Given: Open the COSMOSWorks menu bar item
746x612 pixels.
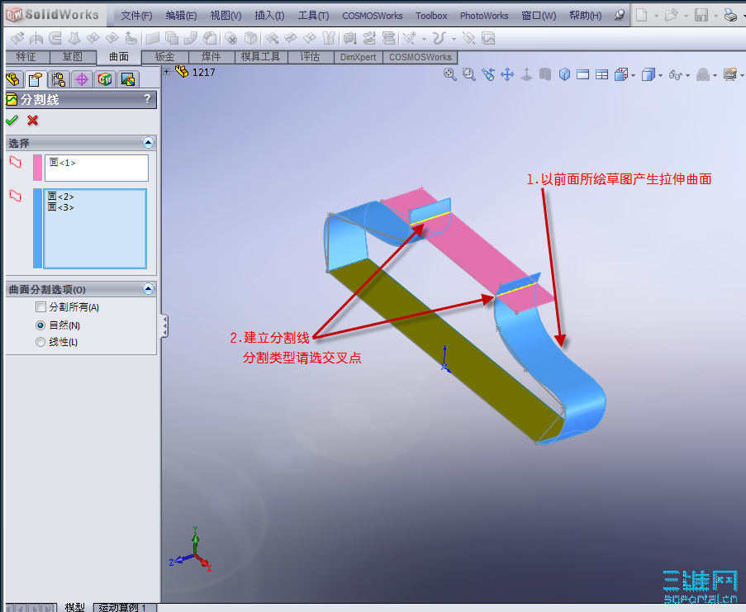Looking at the screenshot, I should (373, 16).
